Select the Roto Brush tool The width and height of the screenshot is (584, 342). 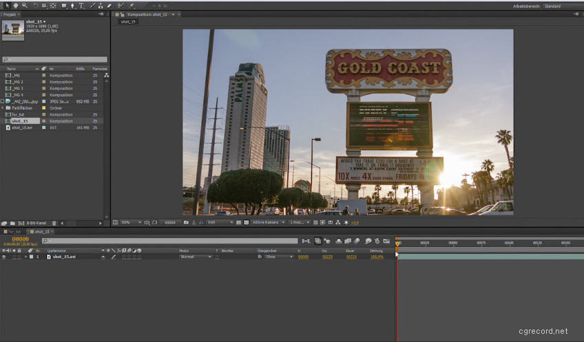click(121, 6)
